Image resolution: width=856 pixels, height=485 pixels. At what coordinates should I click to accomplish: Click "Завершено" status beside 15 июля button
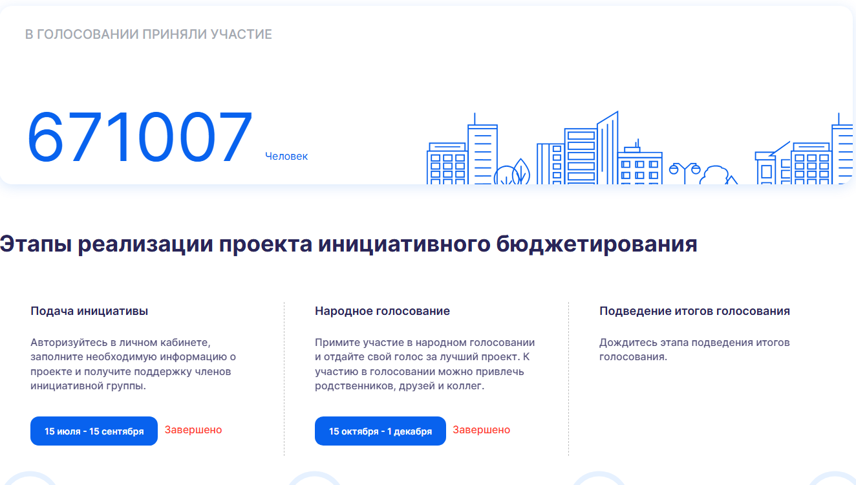coord(193,430)
